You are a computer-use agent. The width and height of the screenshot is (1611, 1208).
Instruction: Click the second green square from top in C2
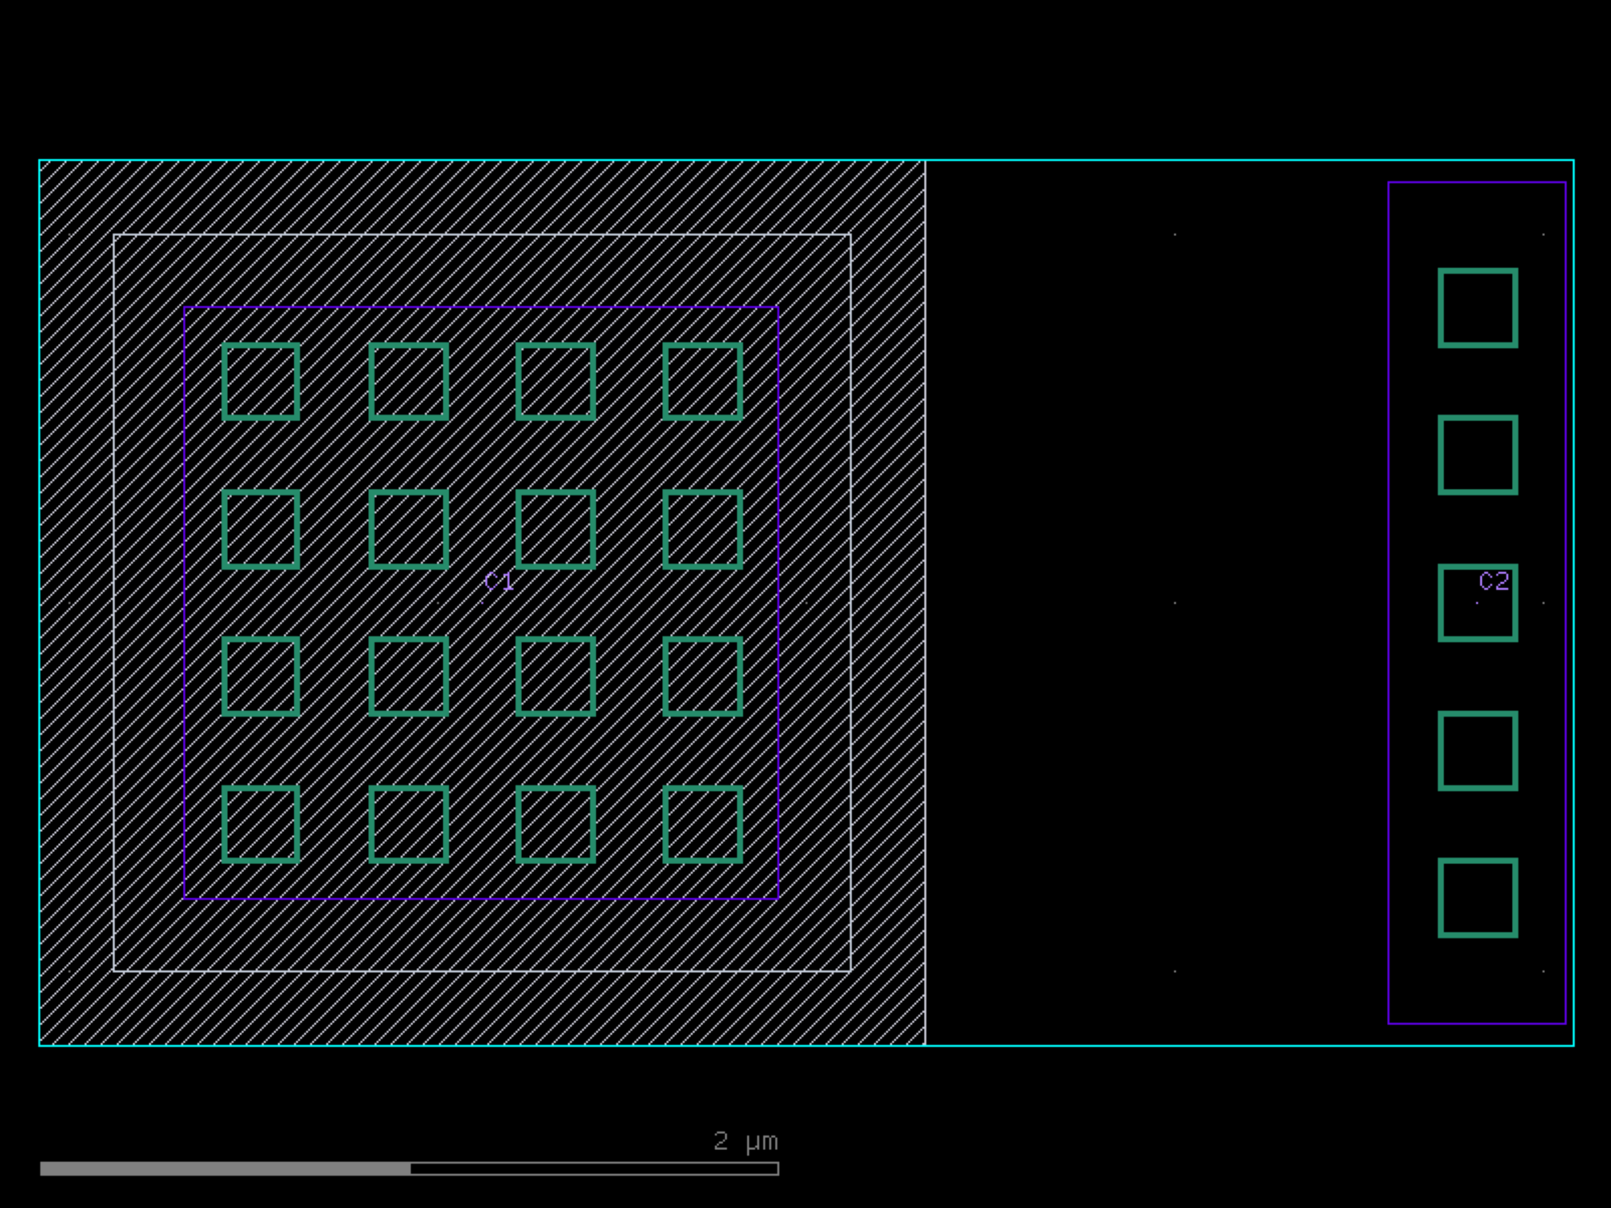[x=1477, y=455]
